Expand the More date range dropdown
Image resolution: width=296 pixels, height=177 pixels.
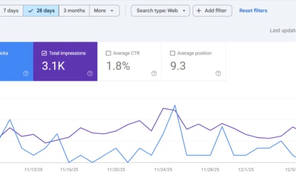(x=104, y=11)
